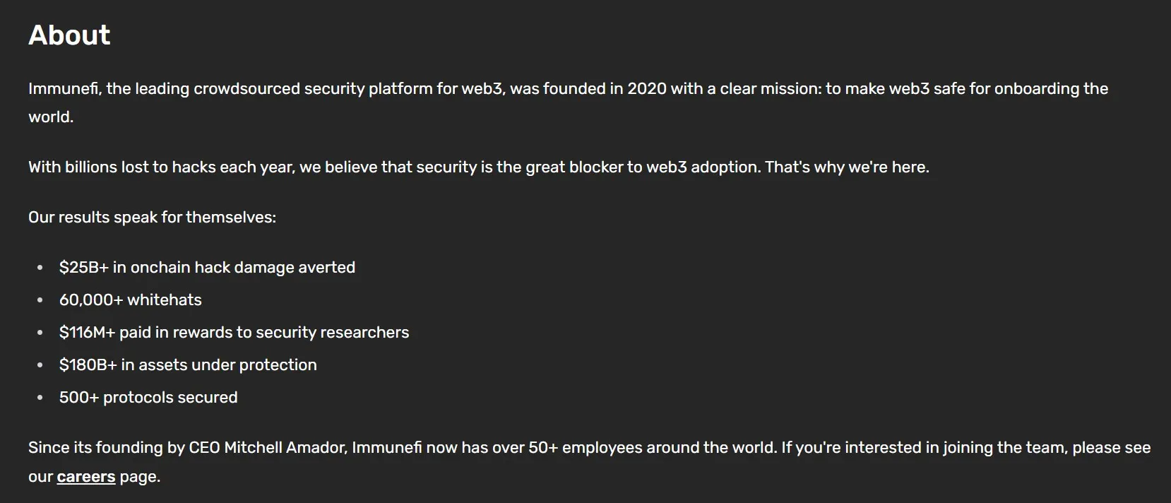This screenshot has width=1171, height=503.
Task: Click the "$116M+ paid in rewards" line
Action: point(234,333)
